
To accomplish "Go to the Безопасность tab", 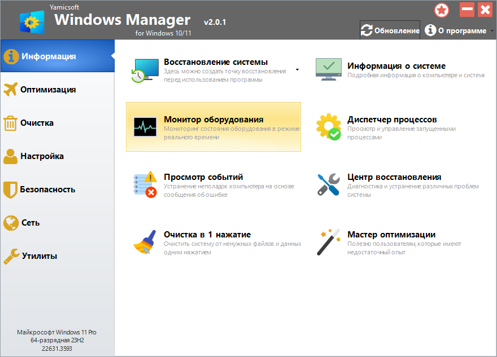I will 47,189.
